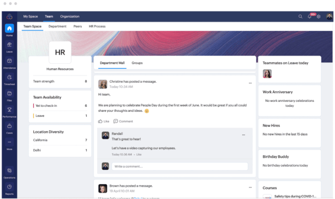
Task: Open options menu on Randall's comment
Action: click(244, 135)
